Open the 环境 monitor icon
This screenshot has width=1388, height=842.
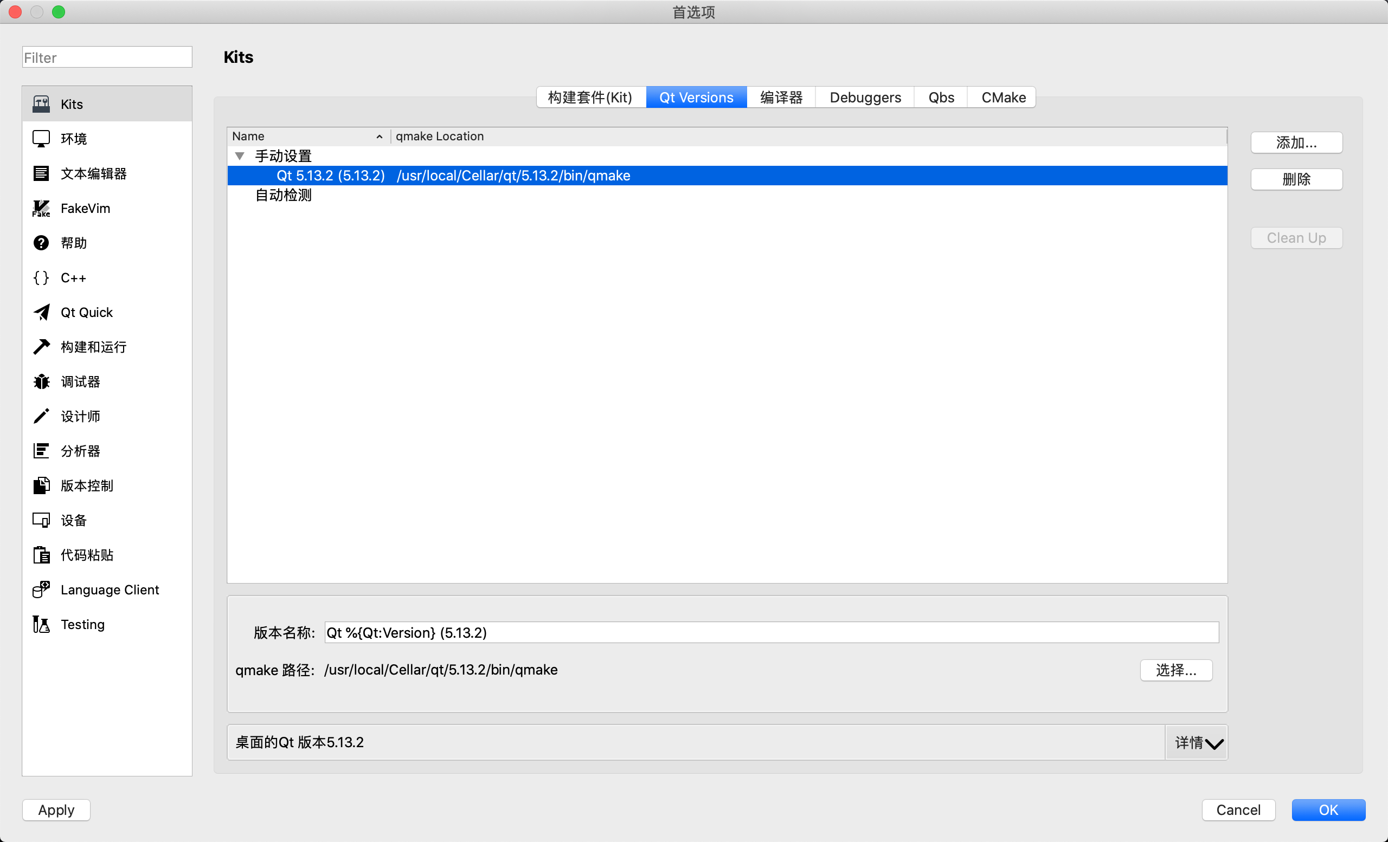coord(41,139)
